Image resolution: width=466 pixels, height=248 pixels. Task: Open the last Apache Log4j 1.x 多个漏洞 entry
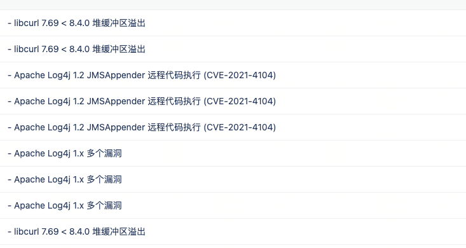pos(233,205)
